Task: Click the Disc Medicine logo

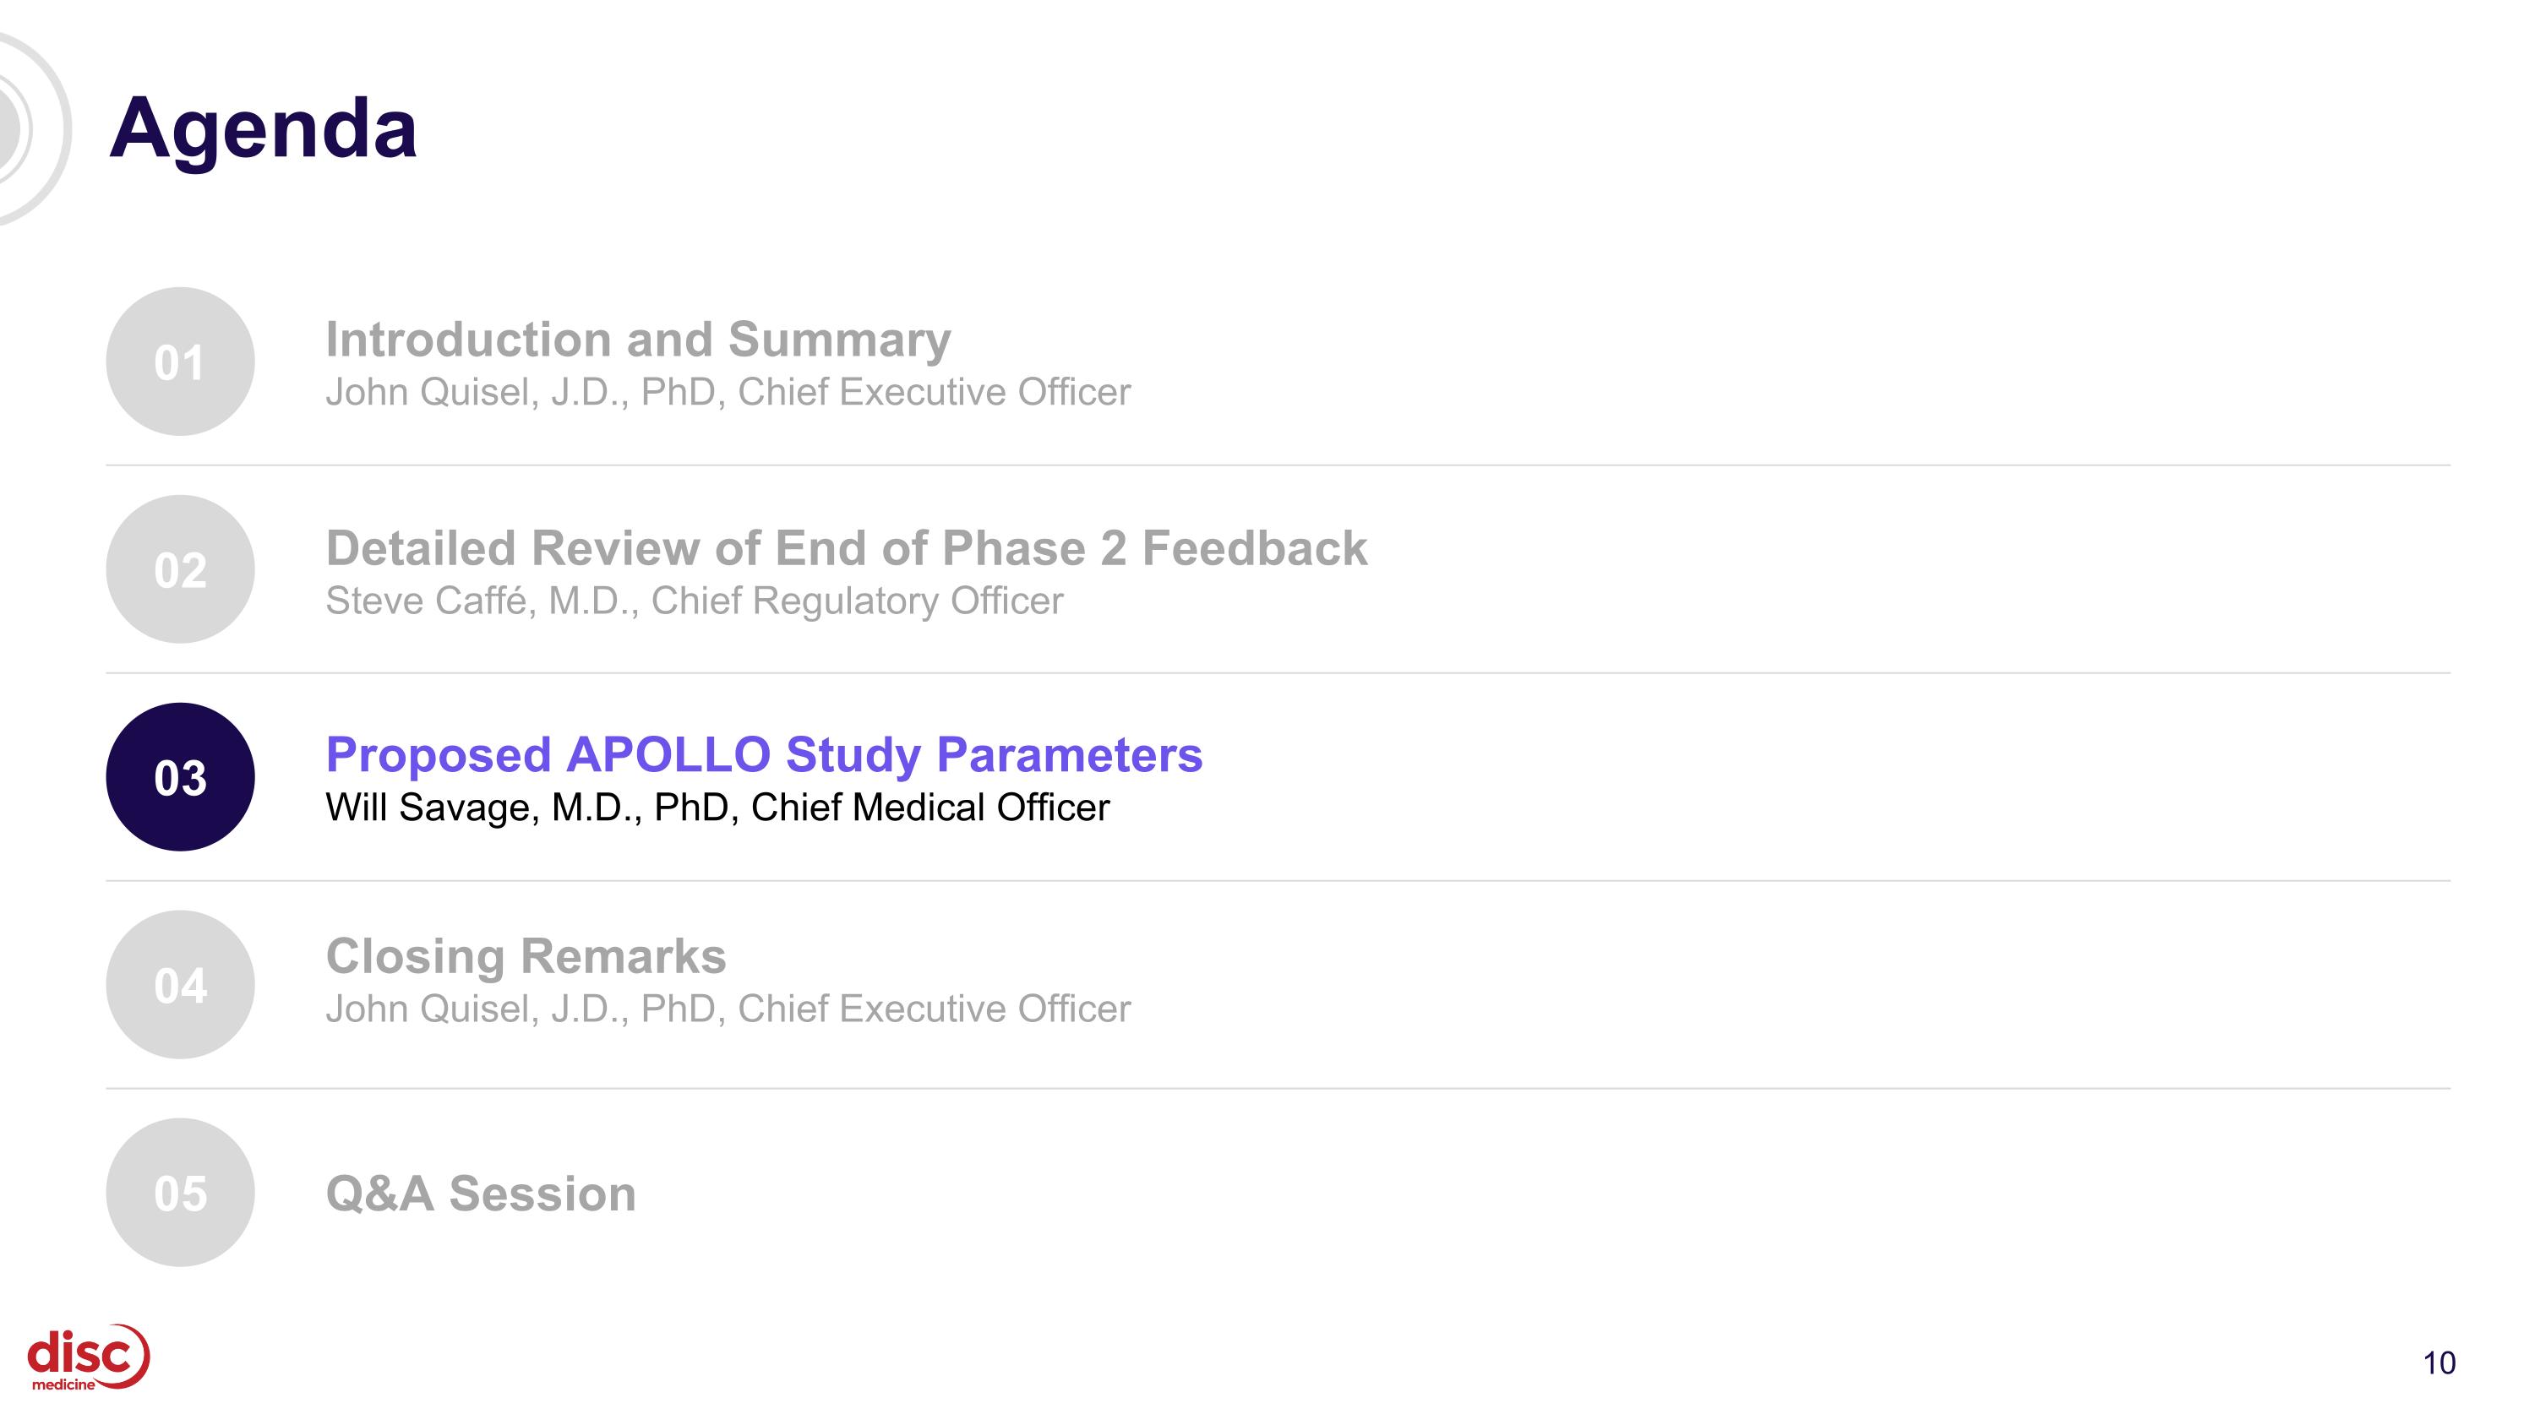Action: [x=89, y=1357]
